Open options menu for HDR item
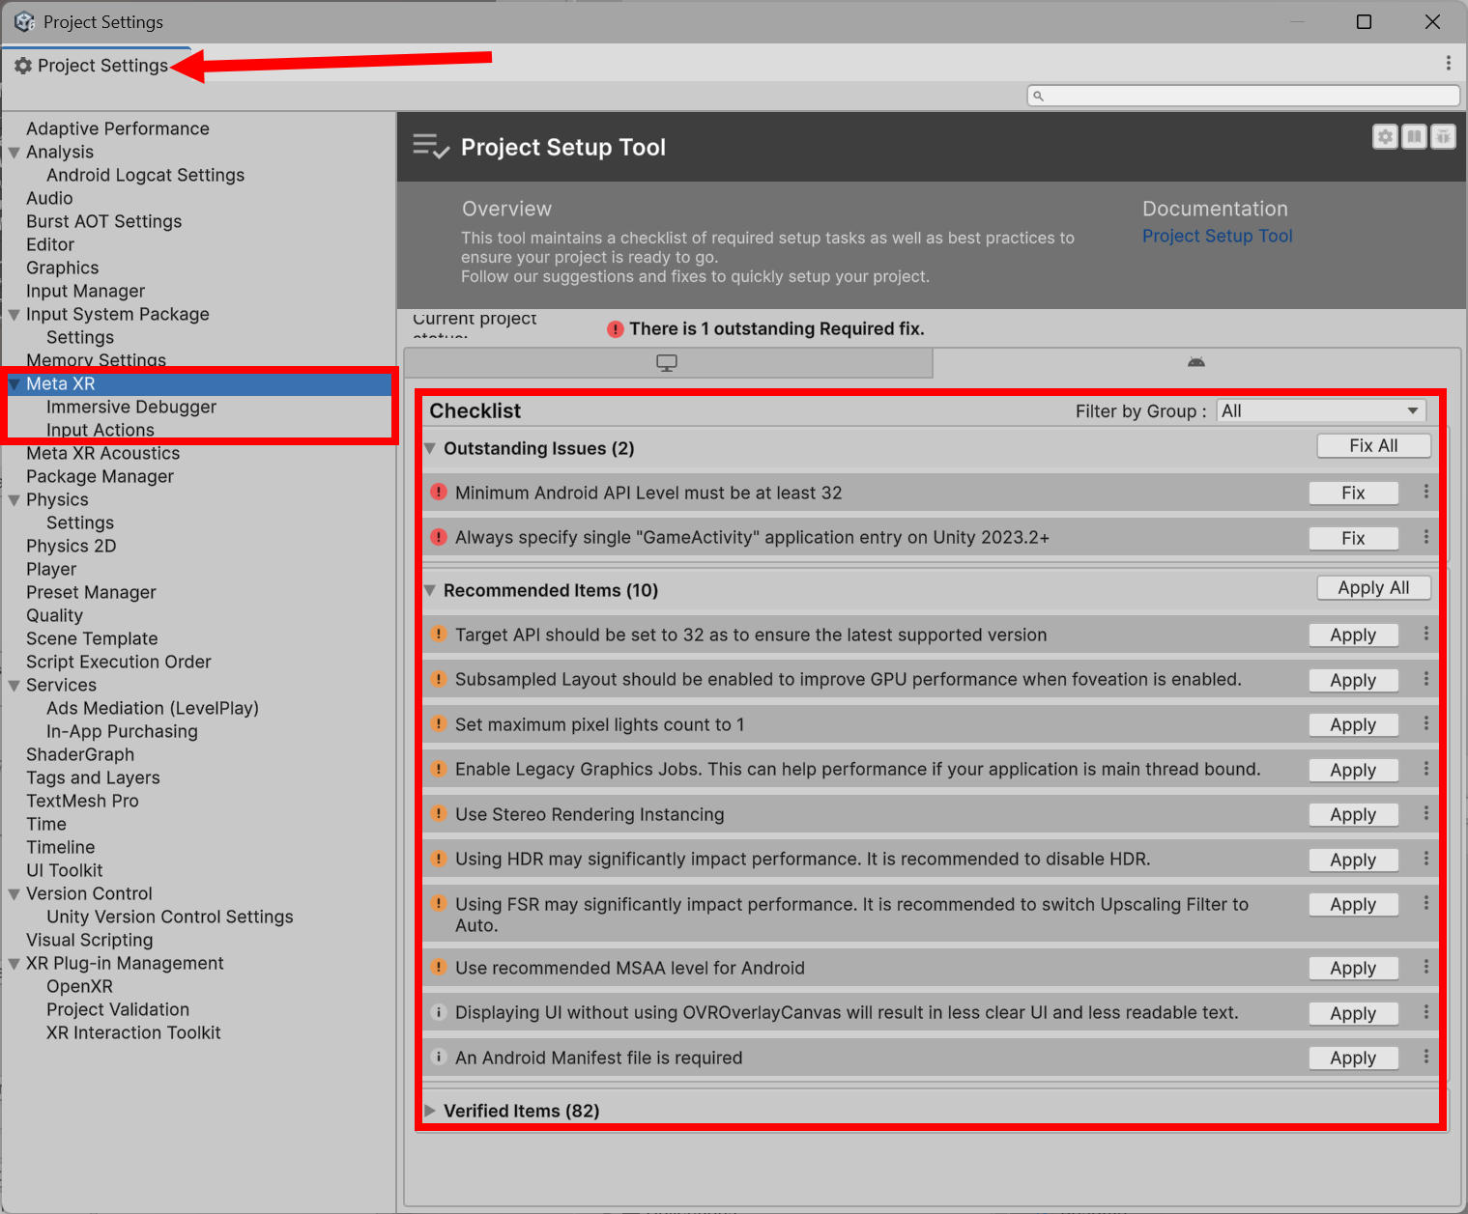The width and height of the screenshot is (1468, 1214). [x=1425, y=858]
